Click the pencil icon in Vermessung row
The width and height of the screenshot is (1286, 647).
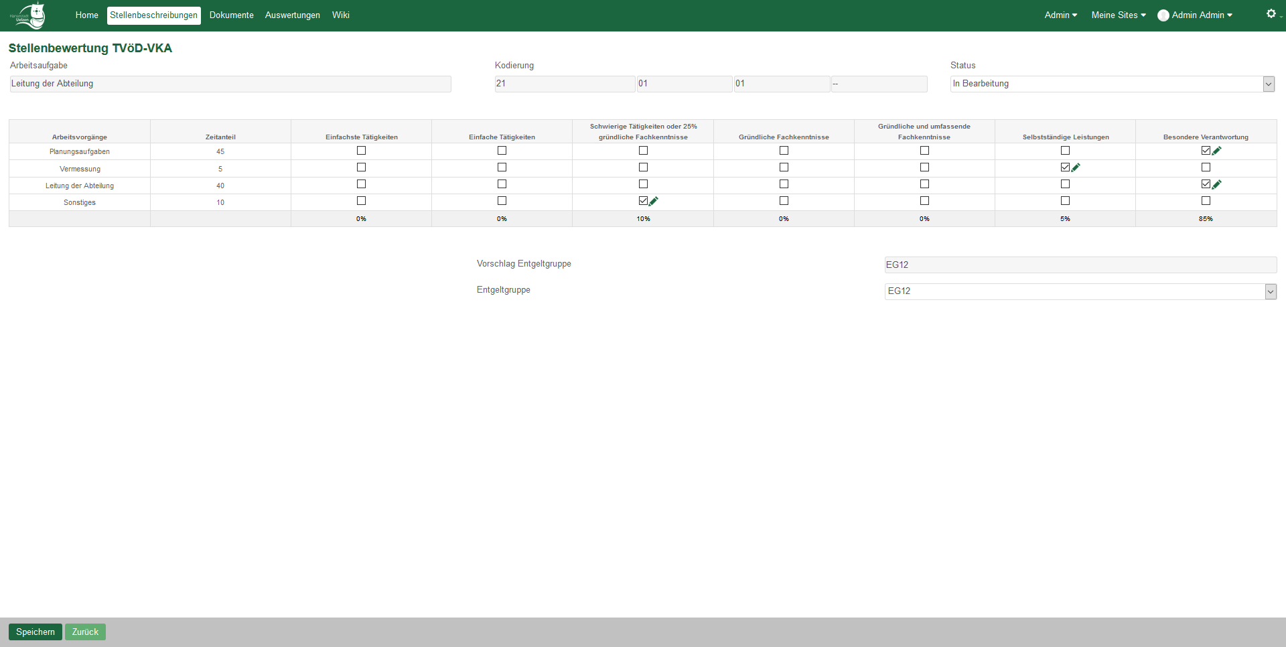pos(1076,167)
